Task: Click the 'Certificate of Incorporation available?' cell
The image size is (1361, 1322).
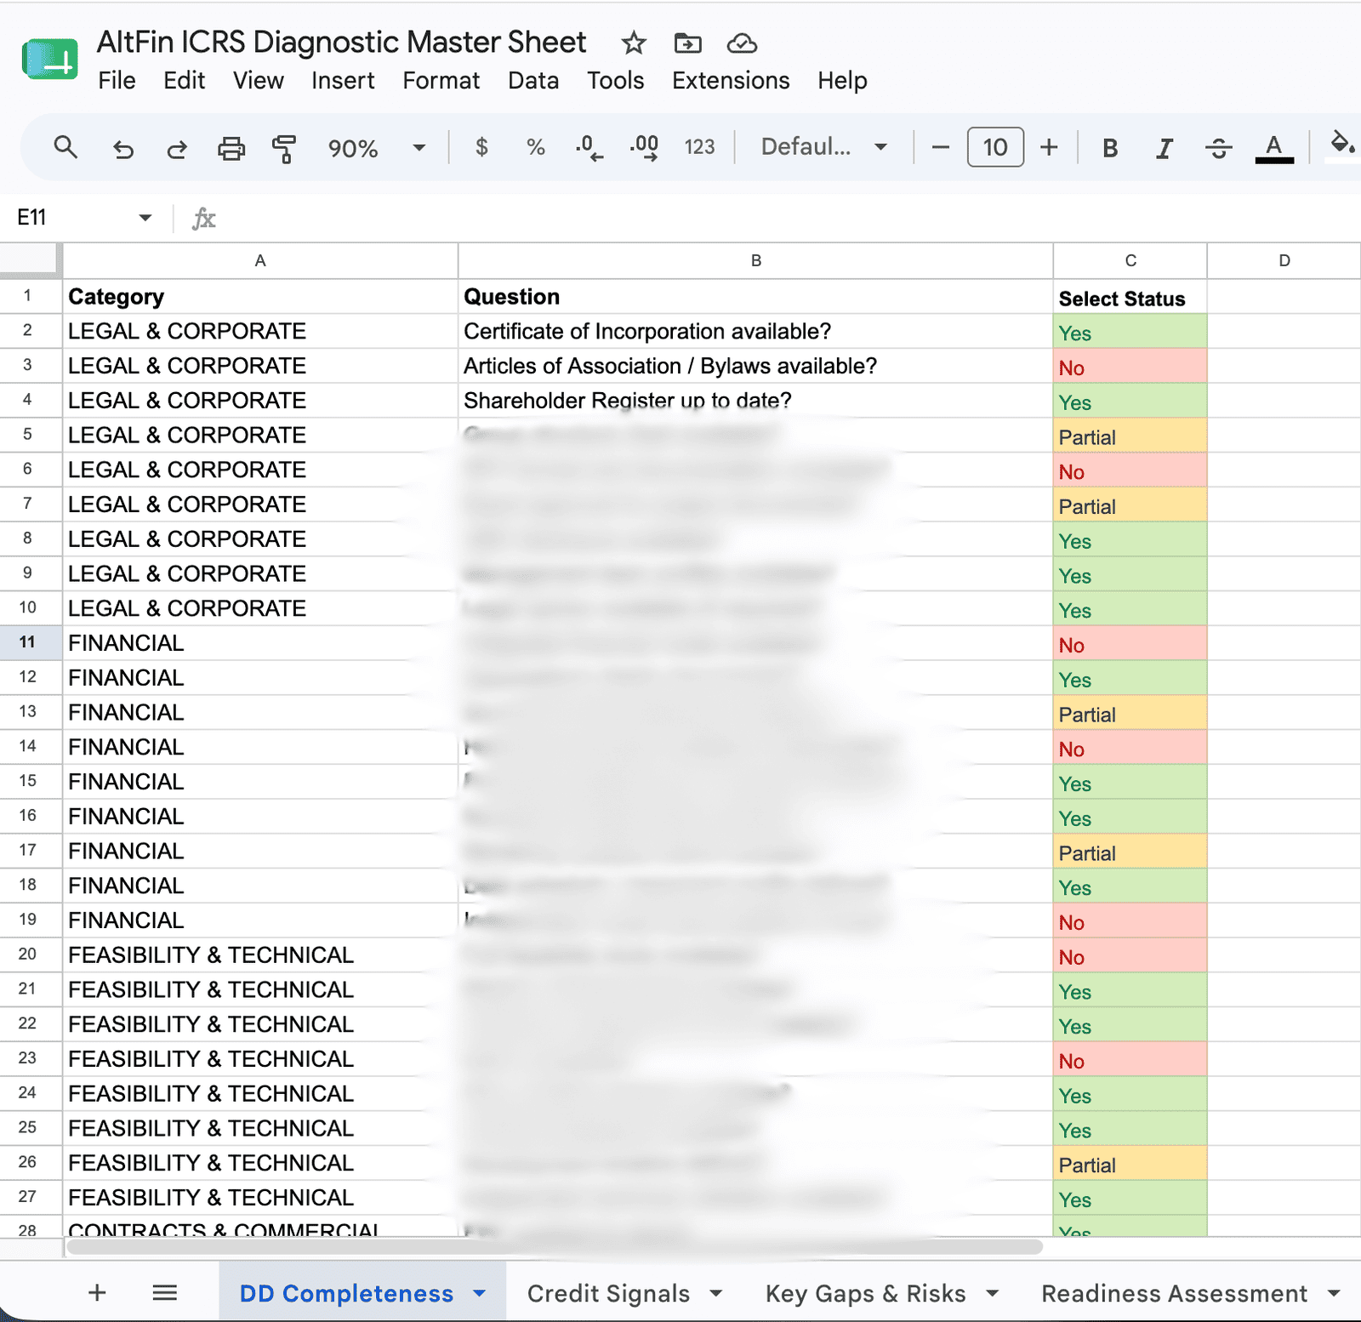Action: (755, 332)
